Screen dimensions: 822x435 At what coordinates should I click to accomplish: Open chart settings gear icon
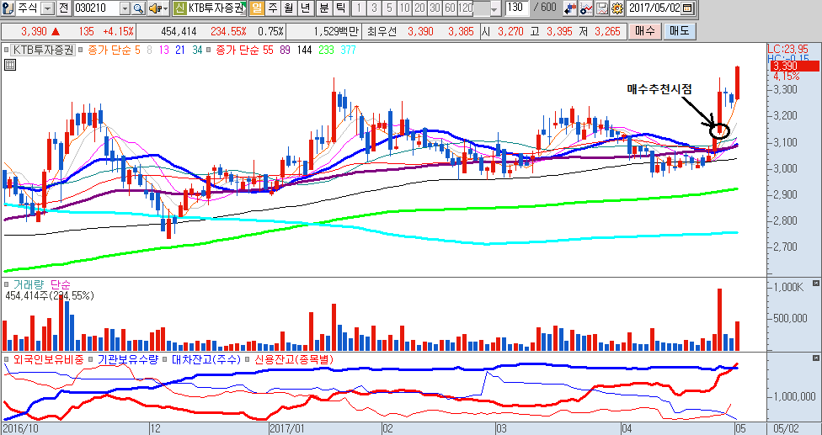[616, 8]
